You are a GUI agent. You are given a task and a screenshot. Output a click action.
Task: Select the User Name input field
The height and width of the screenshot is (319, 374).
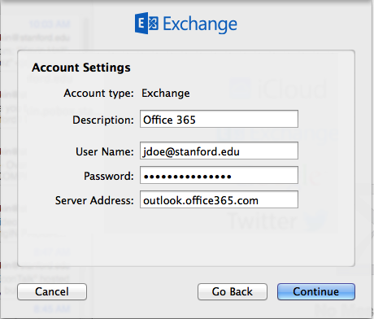click(x=219, y=151)
